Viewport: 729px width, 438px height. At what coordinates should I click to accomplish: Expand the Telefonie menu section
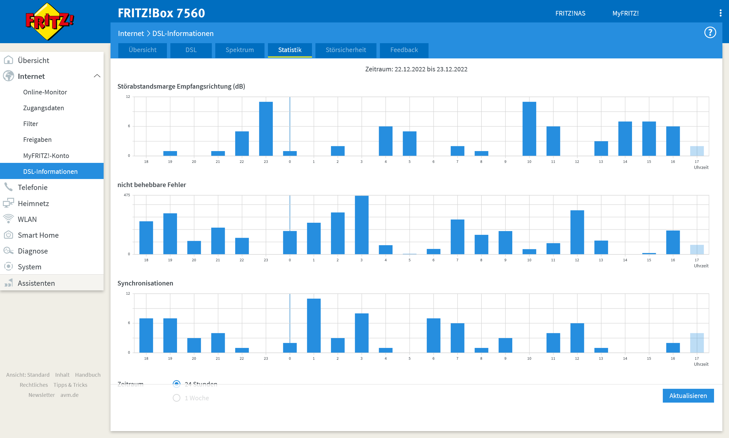pos(33,187)
